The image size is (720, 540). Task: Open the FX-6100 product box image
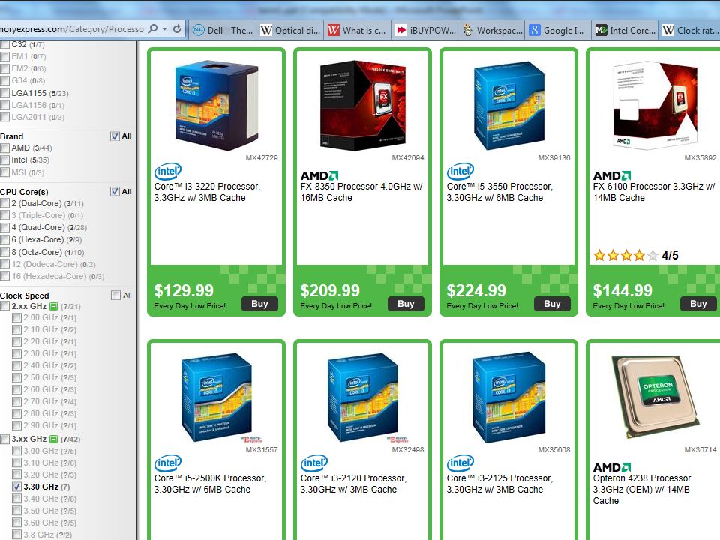655,105
